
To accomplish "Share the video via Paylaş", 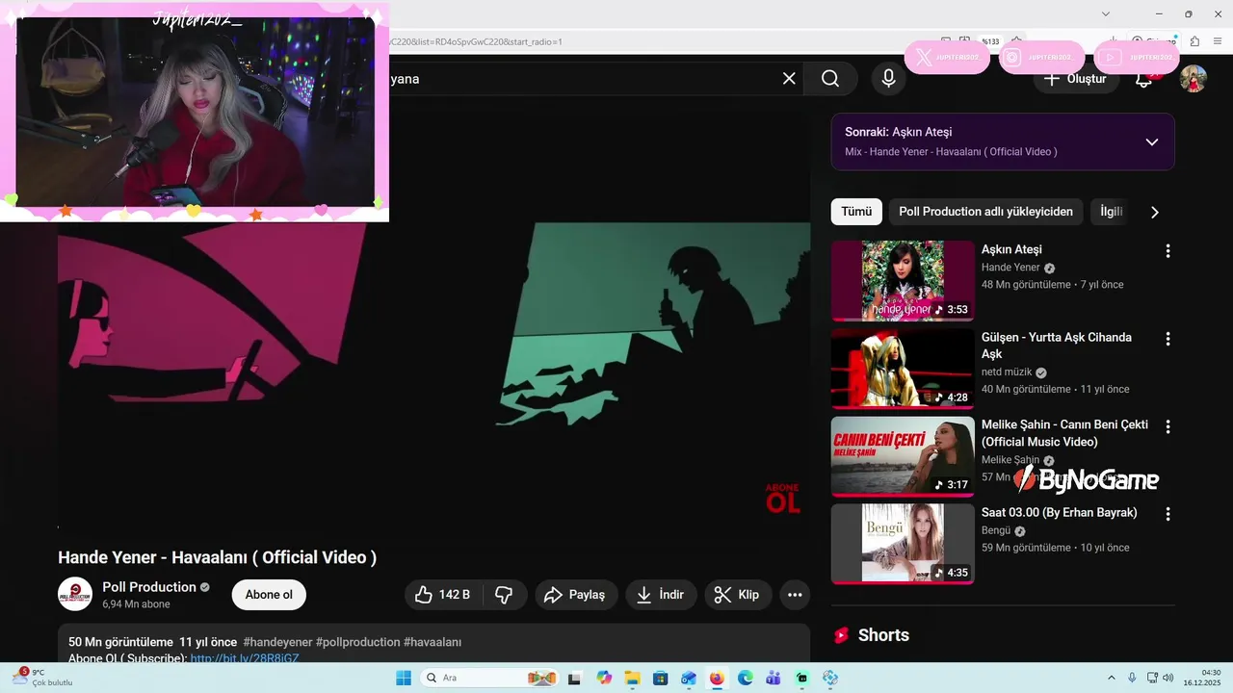I will (x=576, y=595).
